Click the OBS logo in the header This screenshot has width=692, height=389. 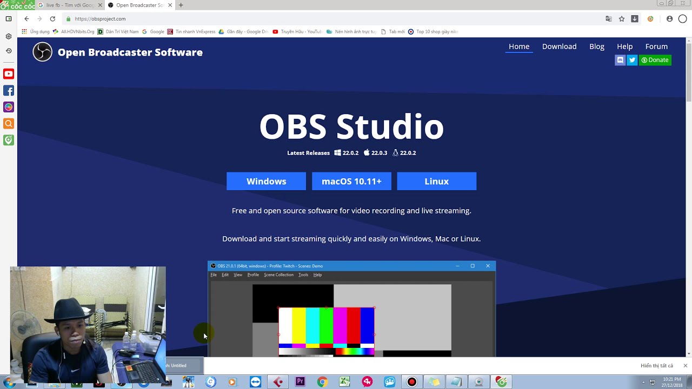tap(42, 52)
